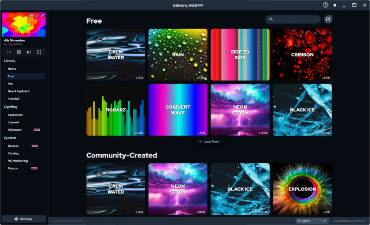Go back to the previous effect
The height and width of the screenshot is (225, 370).
9,52
